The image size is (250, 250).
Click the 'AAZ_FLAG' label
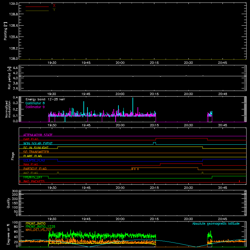pyautogui.click(x=31, y=173)
